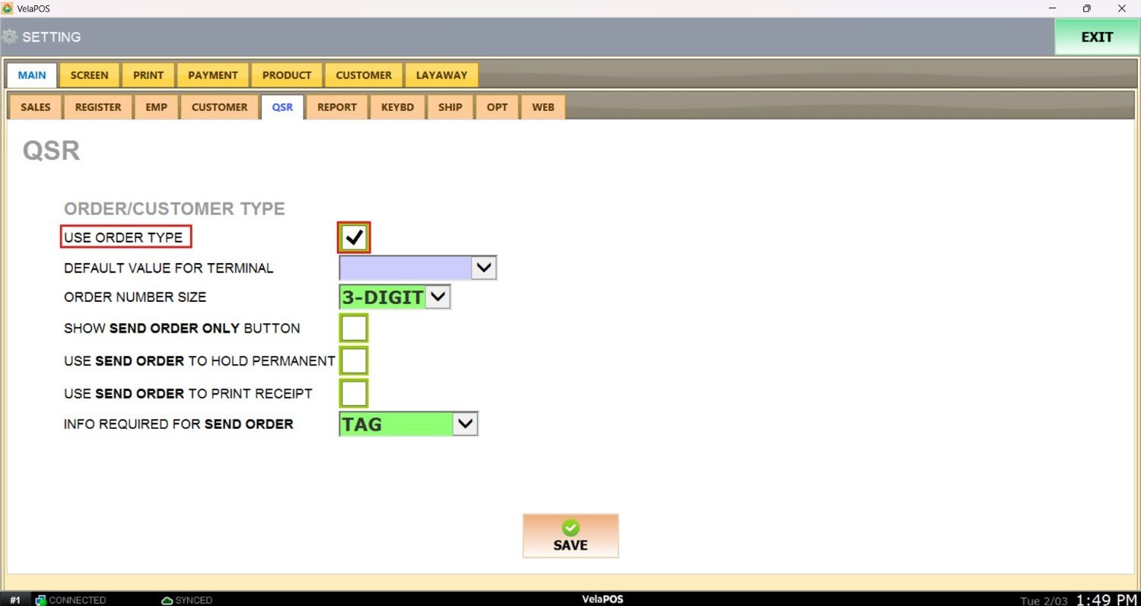The height and width of the screenshot is (606, 1141).
Task: Click the green checkmark icon on Save
Action: 570,528
